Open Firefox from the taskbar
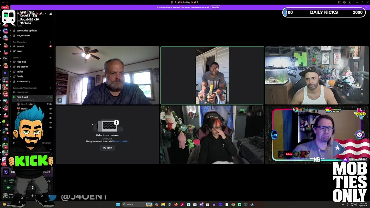The image size is (370, 208). click(176, 205)
